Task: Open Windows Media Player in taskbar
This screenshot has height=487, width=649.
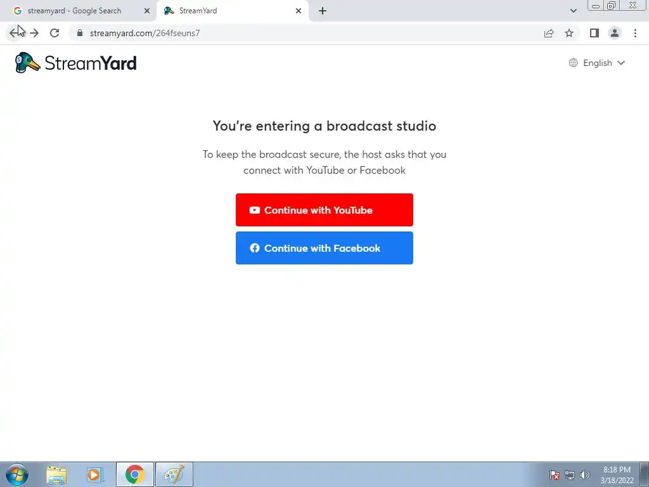Action: (95, 474)
